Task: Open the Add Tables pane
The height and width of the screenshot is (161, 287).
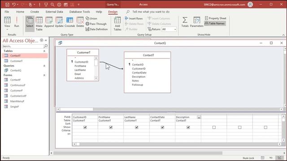Action: point(117,24)
